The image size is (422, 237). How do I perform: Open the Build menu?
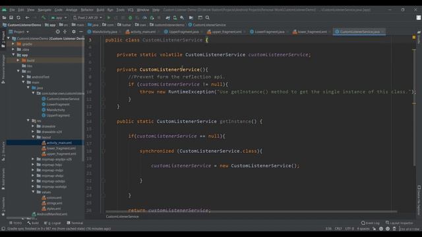(x=100, y=10)
